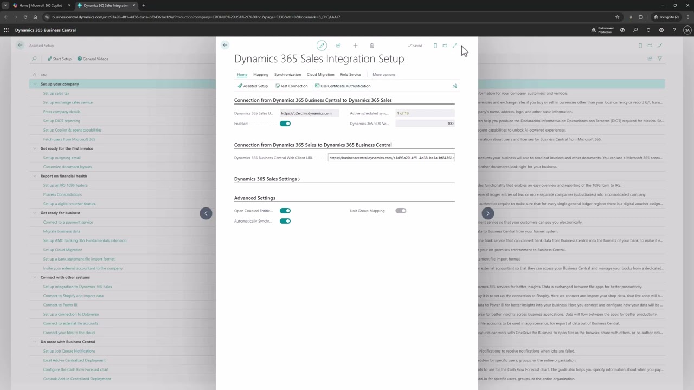Click Test Connection
The width and height of the screenshot is (694, 390).
(291, 86)
